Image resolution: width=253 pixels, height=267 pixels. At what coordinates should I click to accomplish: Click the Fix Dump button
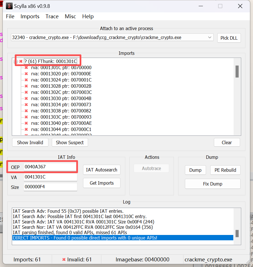point(212,184)
